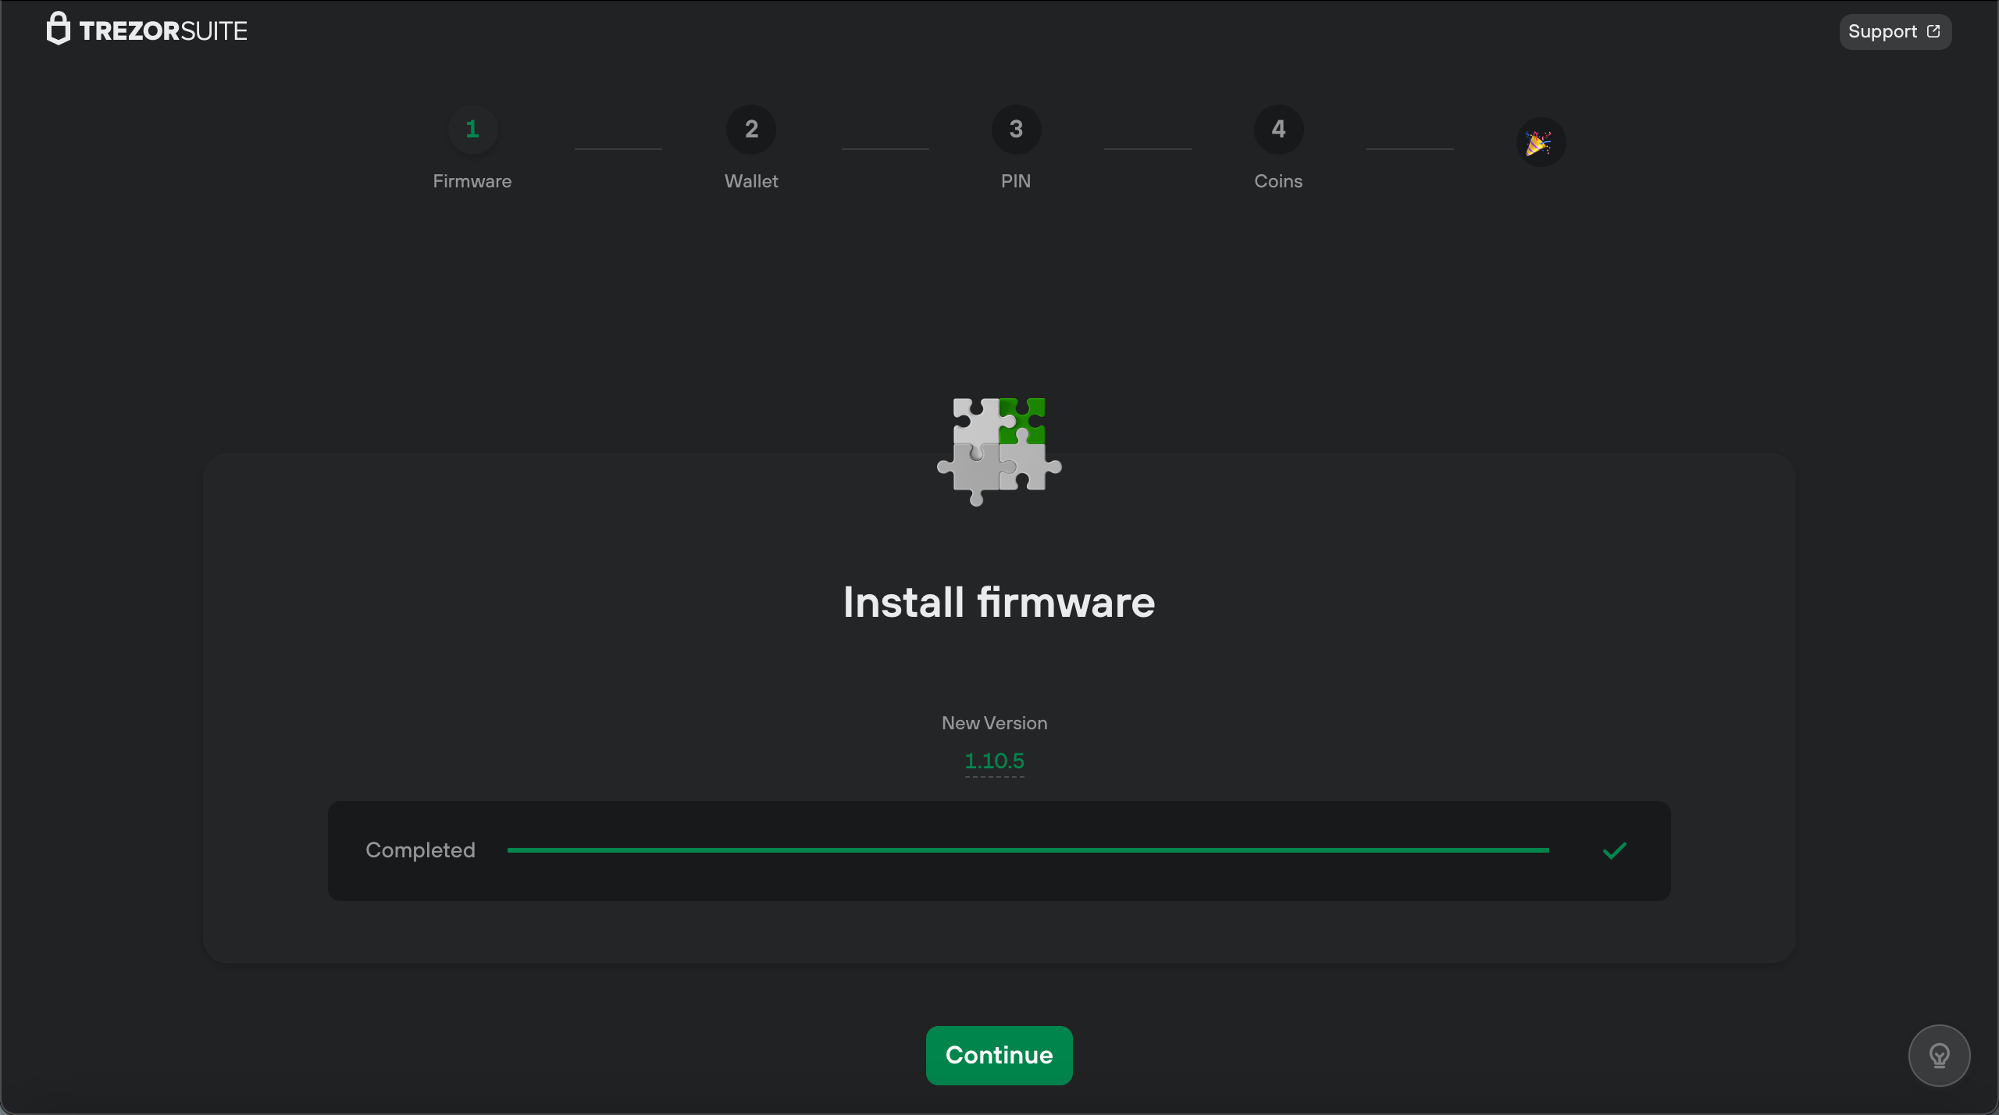This screenshot has height=1115, width=1999.
Task: Click the Support external link icon
Action: click(1933, 31)
